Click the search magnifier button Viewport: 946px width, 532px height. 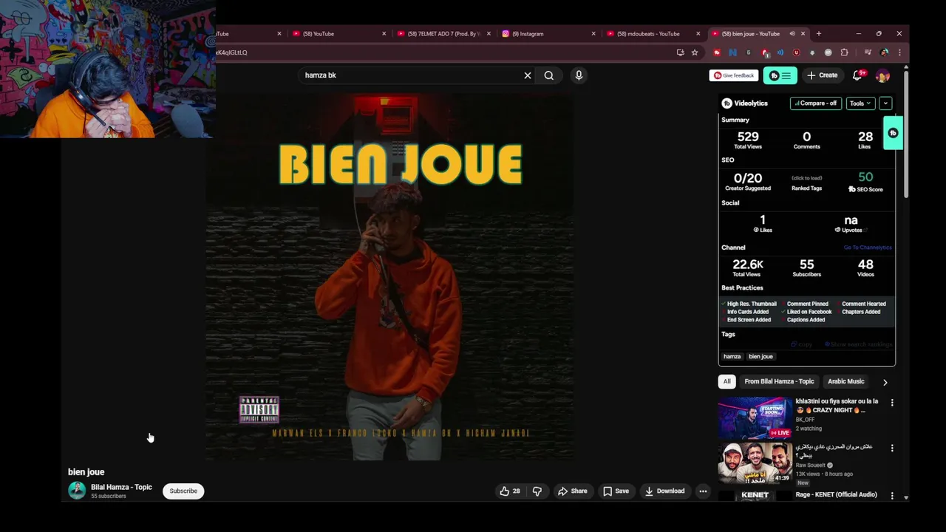549,75
